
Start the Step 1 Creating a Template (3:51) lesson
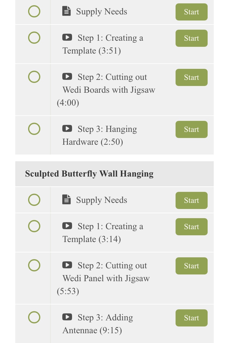tap(191, 38)
